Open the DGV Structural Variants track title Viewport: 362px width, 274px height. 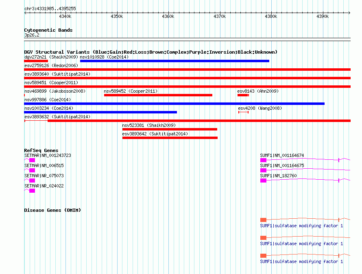tap(151, 52)
